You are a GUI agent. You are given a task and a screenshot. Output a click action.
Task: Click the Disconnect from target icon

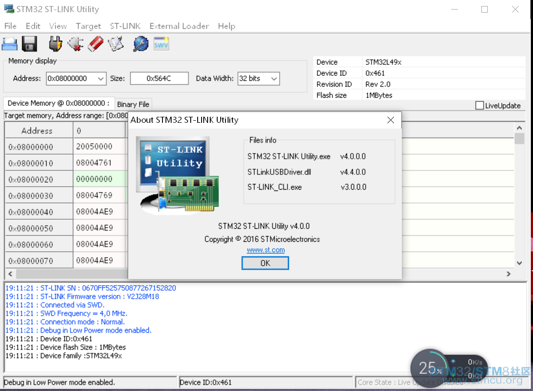tap(76, 44)
